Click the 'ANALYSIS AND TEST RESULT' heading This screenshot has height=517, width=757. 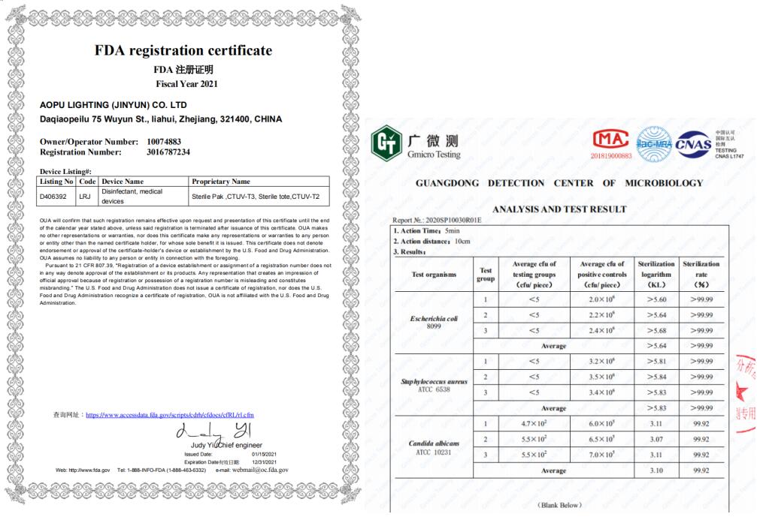coord(559,209)
